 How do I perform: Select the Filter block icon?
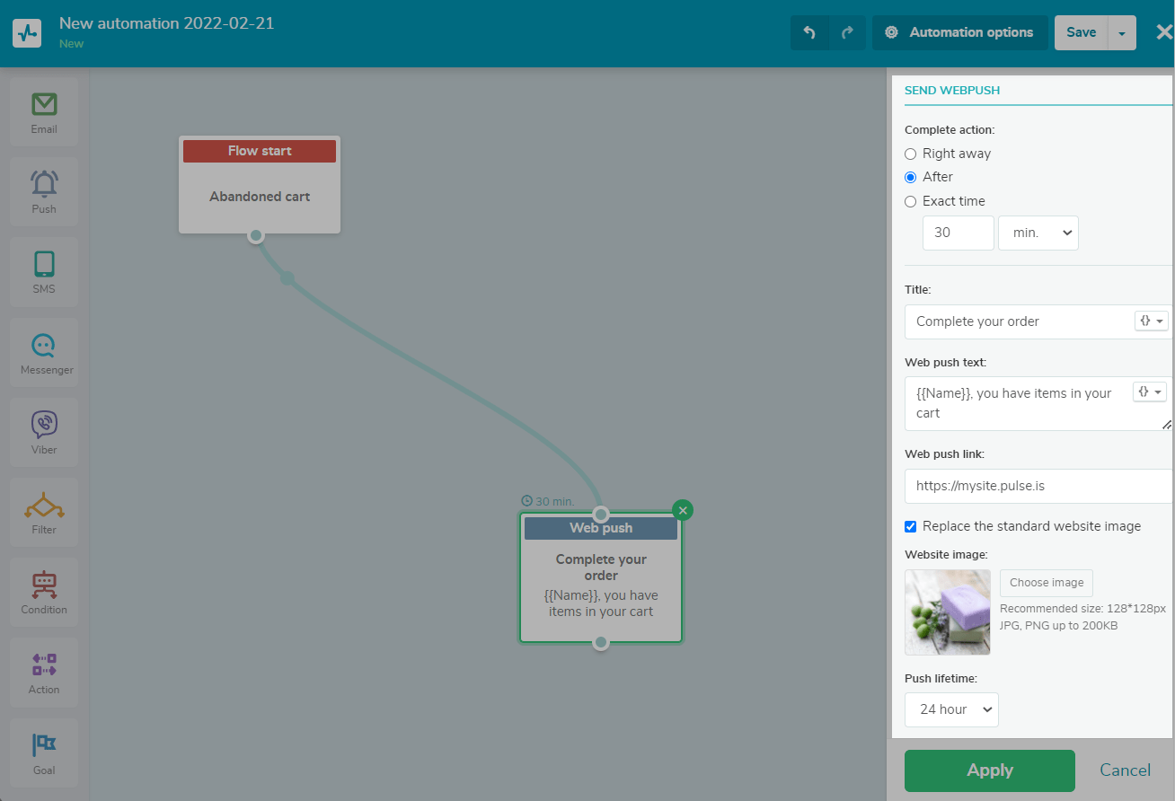point(44,512)
